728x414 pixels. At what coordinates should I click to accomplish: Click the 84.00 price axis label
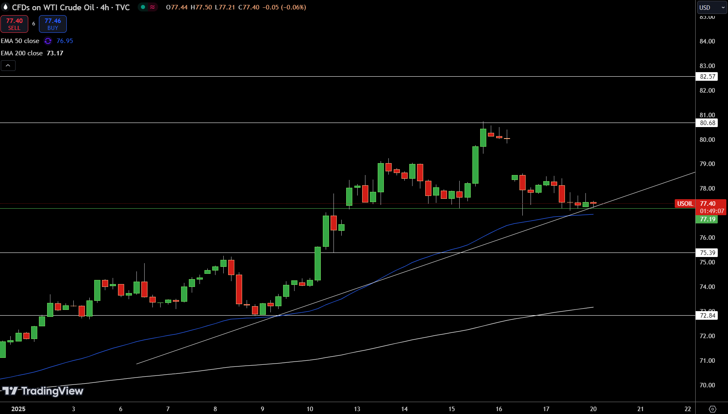707,41
